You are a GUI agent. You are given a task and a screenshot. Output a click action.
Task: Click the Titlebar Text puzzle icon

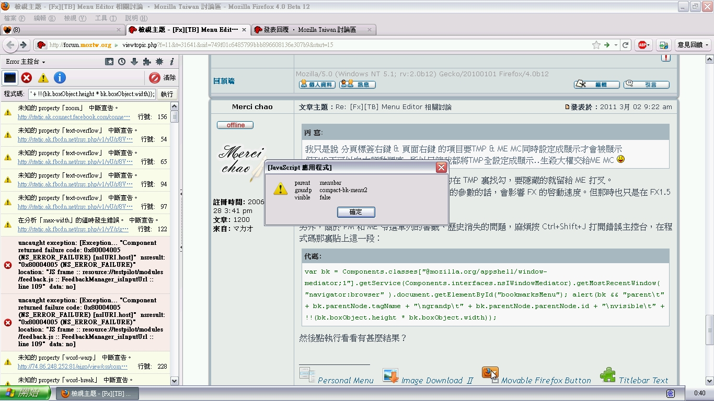tap(608, 374)
